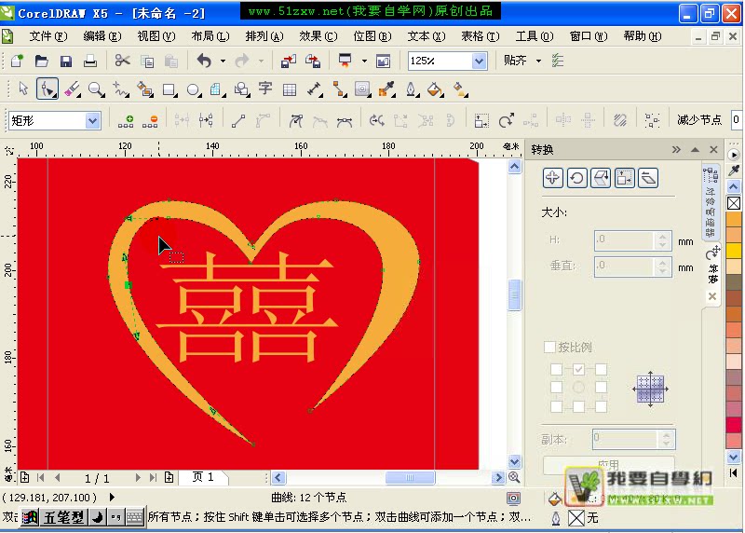Reverse curve direction icon
The image size is (745, 533).
(x=377, y=121)
